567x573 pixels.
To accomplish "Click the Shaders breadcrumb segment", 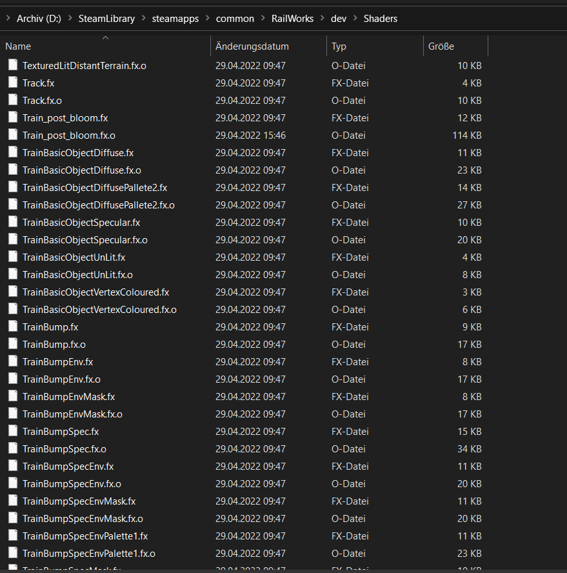I will pyautogui.click(x=381, y=19).
